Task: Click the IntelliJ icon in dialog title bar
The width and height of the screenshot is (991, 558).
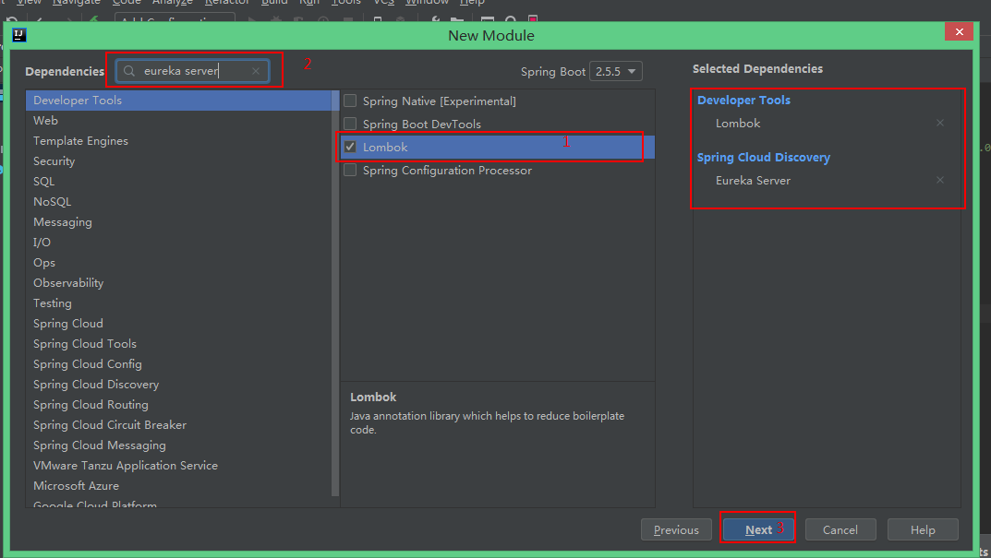Action: click(x=19, y=35)
